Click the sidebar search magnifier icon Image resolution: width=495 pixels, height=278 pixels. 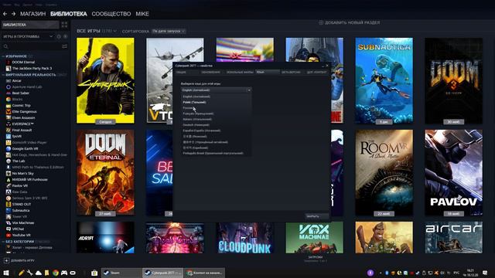coord(5,46)
